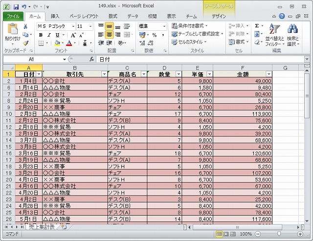Switch to the 挿入 ribbon tab
The width and height of the screenshot is (313, 241).
[55, 16]
